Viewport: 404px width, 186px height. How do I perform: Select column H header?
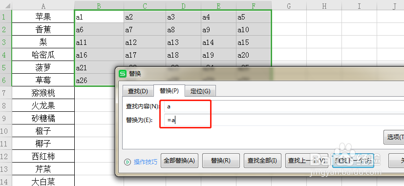click(324, 6)
